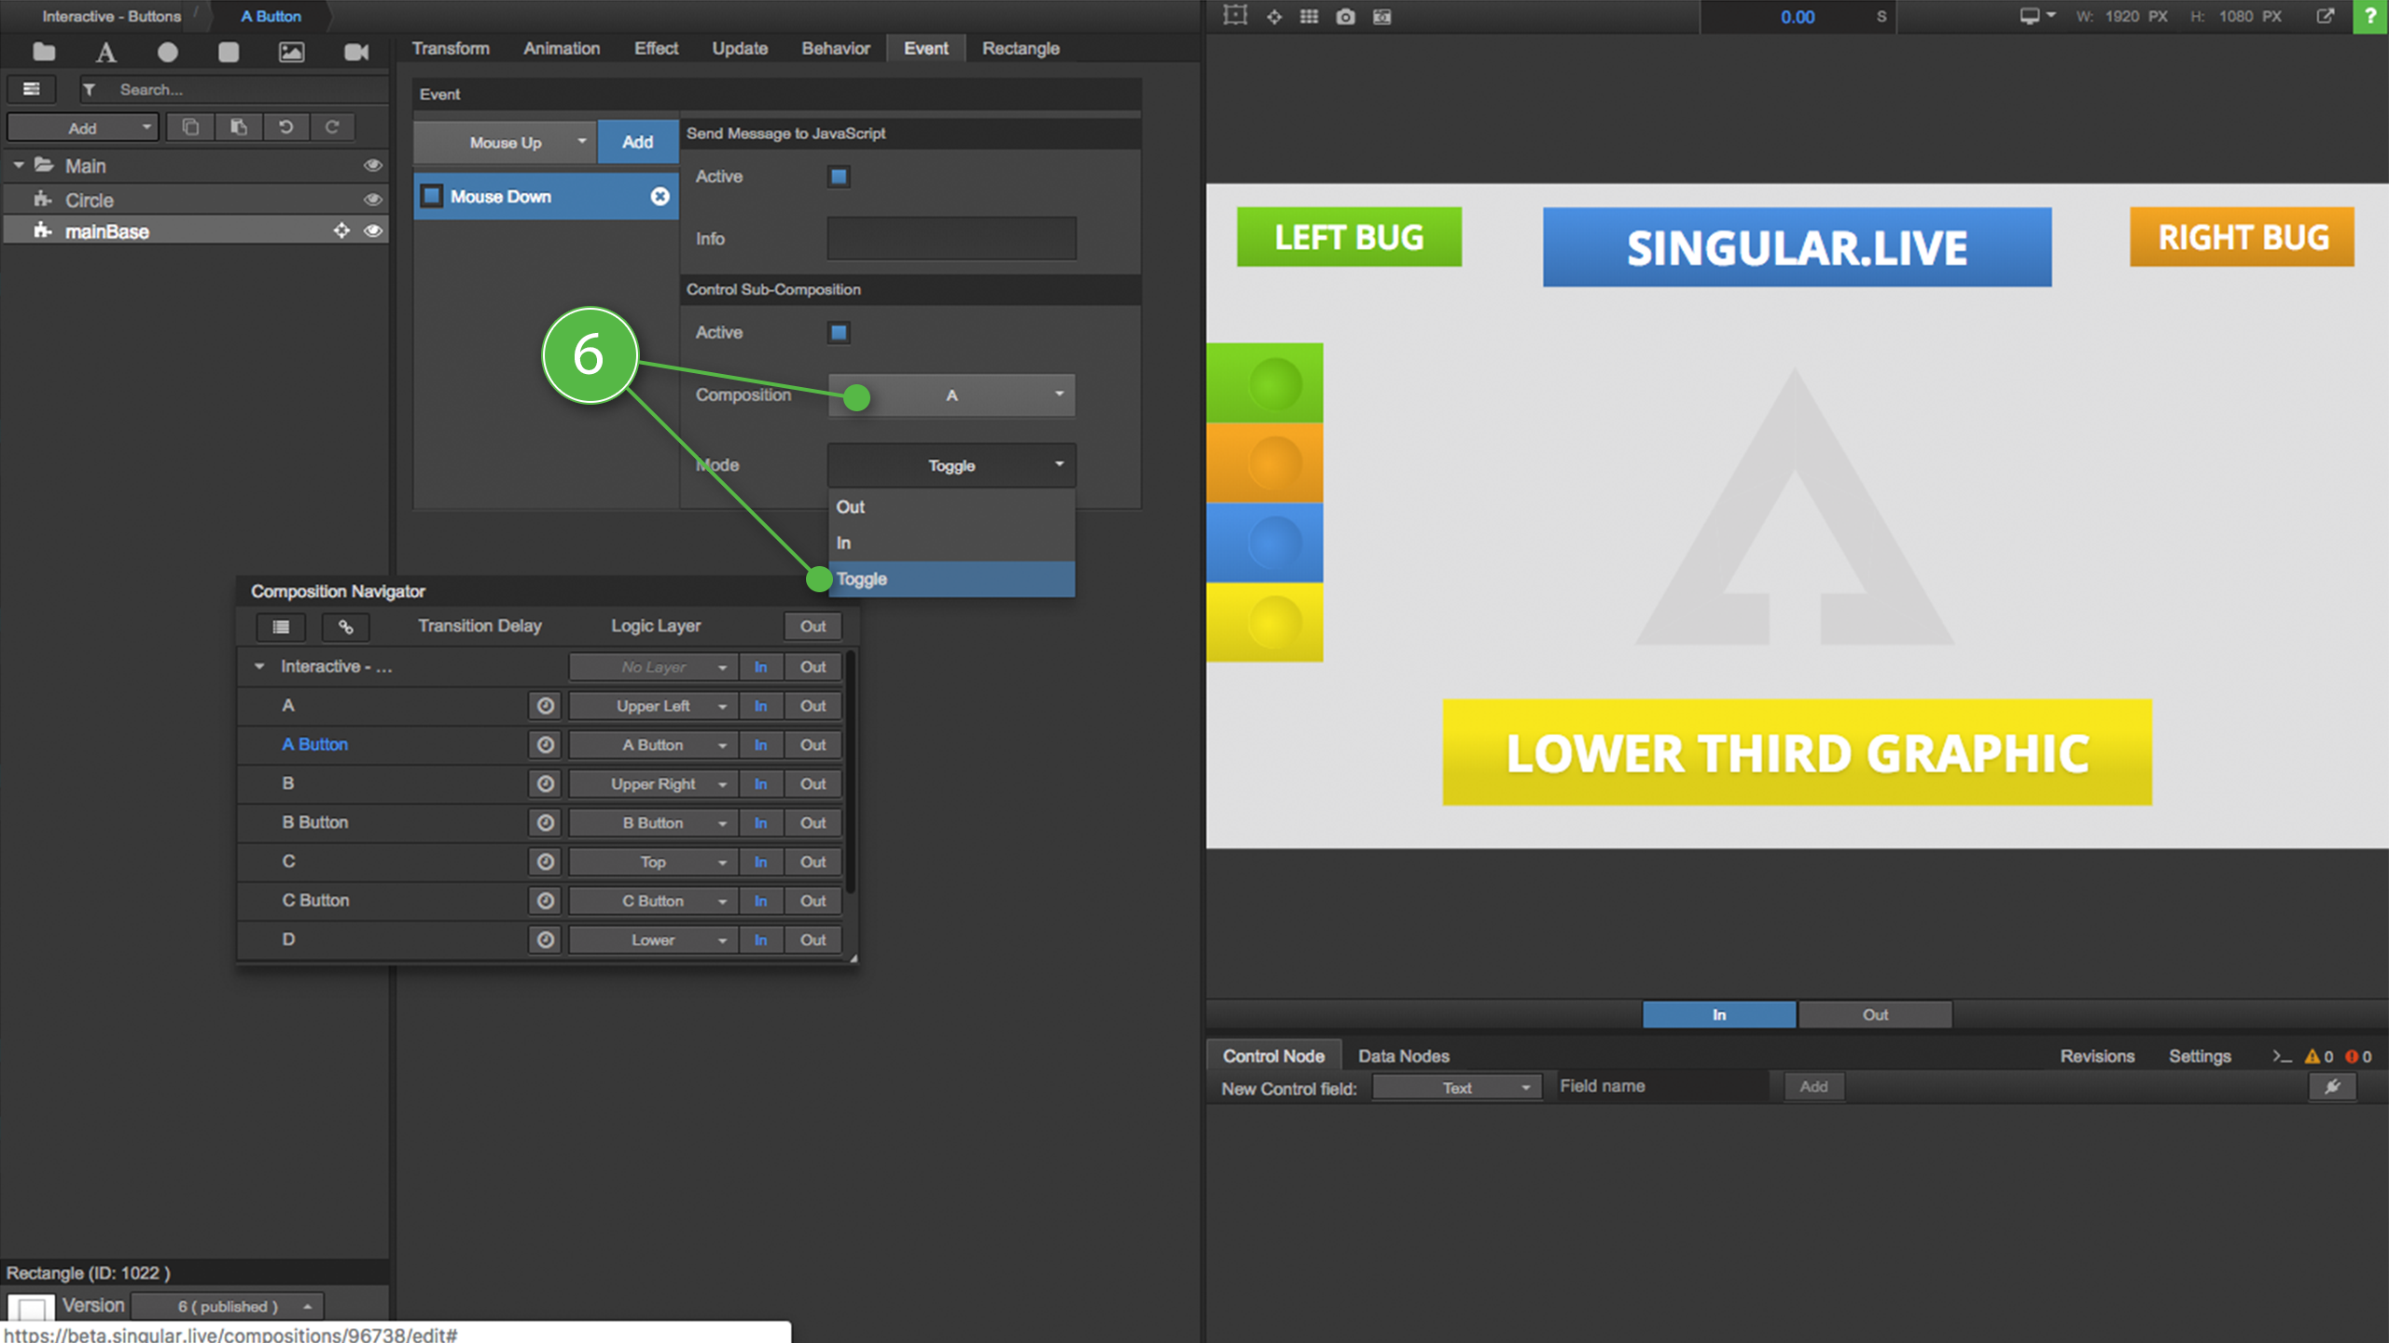Switch to the Behavior tab

[x=836, y=48]
